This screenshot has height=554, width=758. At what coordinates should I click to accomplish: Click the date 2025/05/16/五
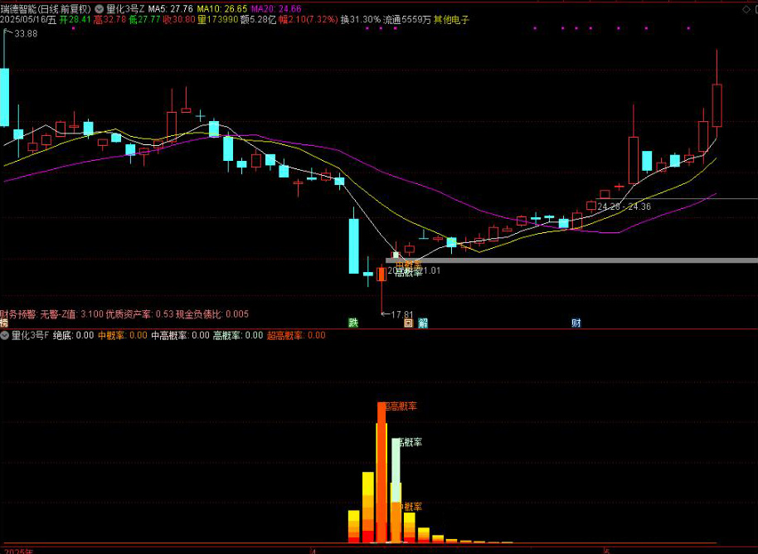[28, 20]
